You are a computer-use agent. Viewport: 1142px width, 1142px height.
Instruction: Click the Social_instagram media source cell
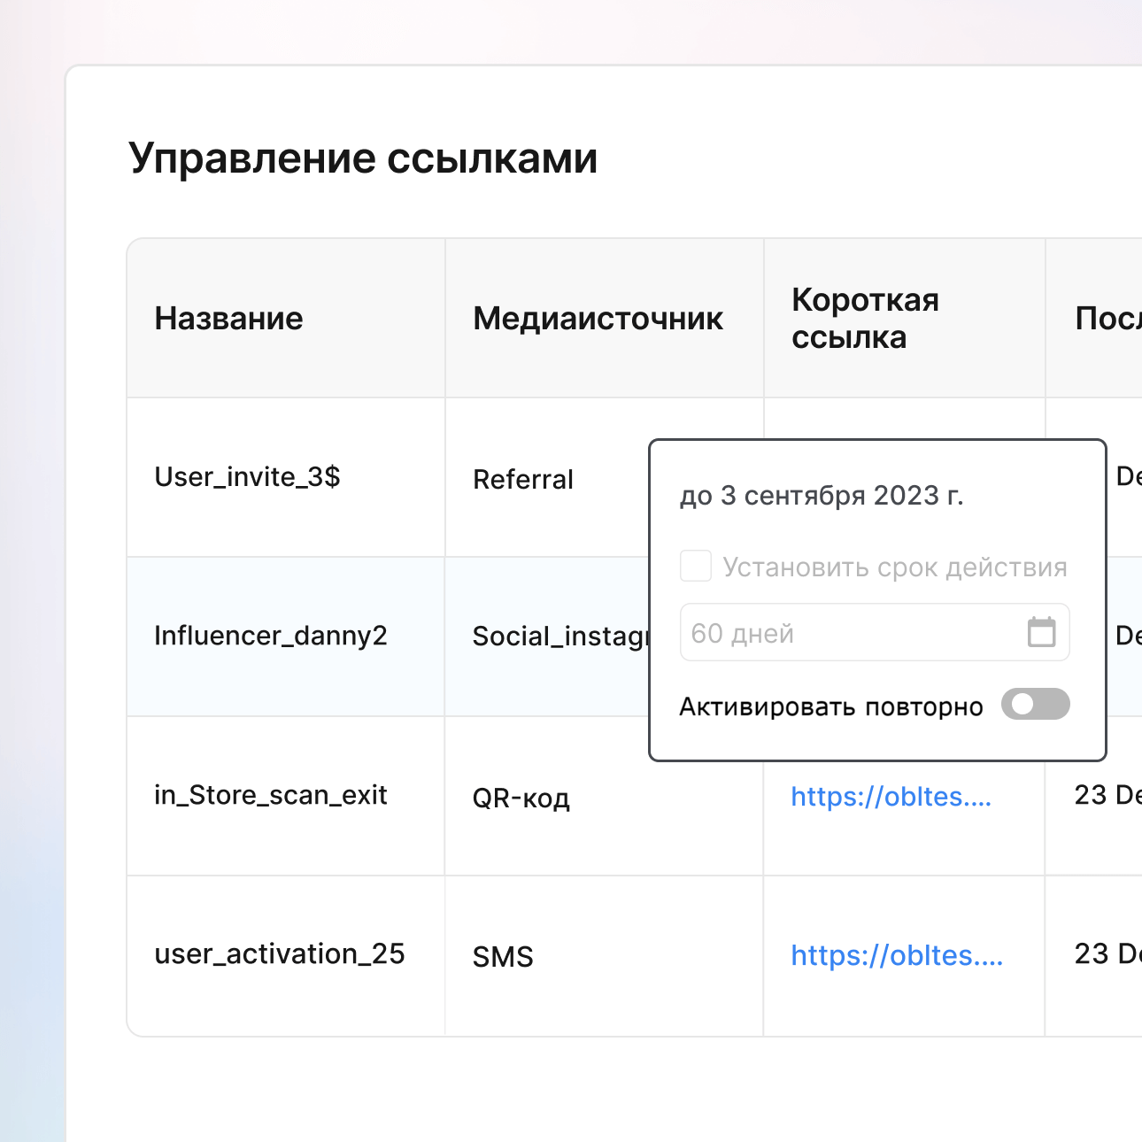click(559, 637)
